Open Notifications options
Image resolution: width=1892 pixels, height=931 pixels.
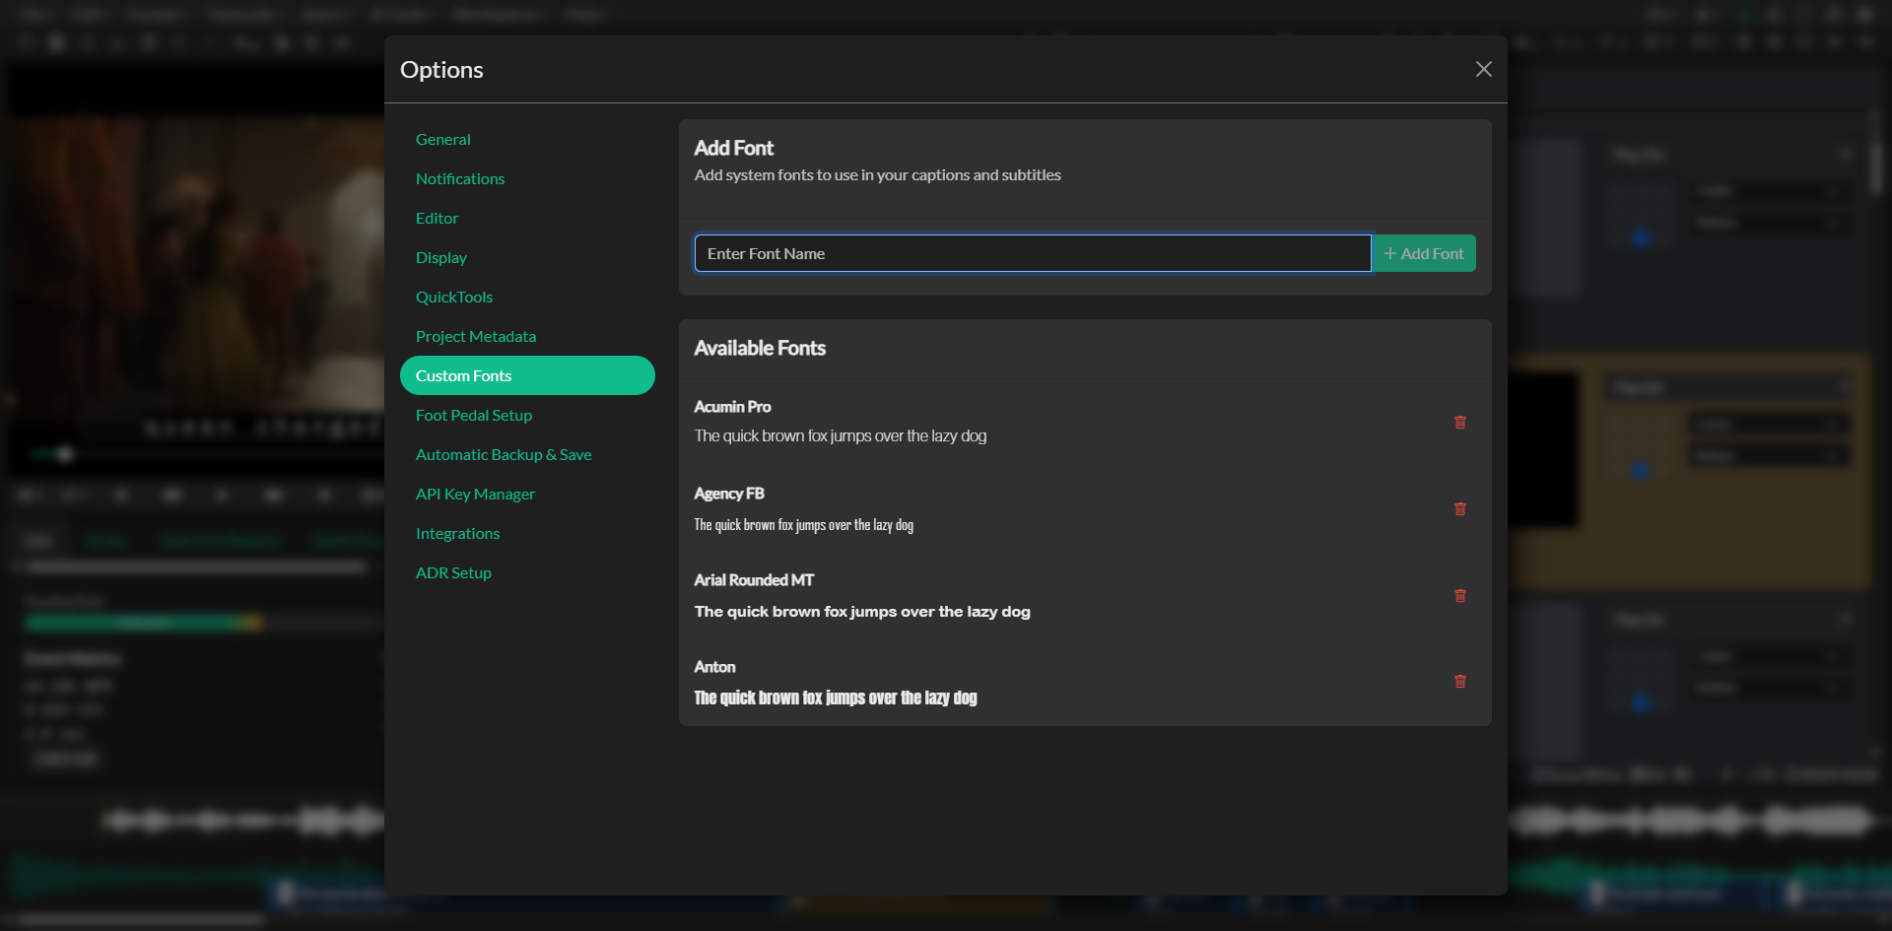(x=527, y=178)
